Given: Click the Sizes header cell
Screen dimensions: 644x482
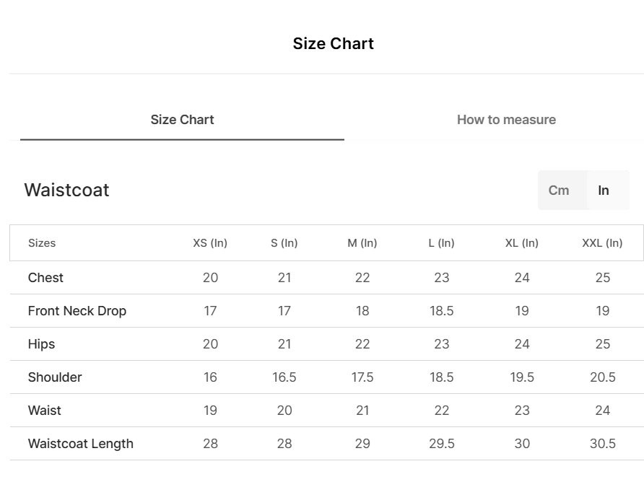Looking at the screenshot, I should click(42, 243).
